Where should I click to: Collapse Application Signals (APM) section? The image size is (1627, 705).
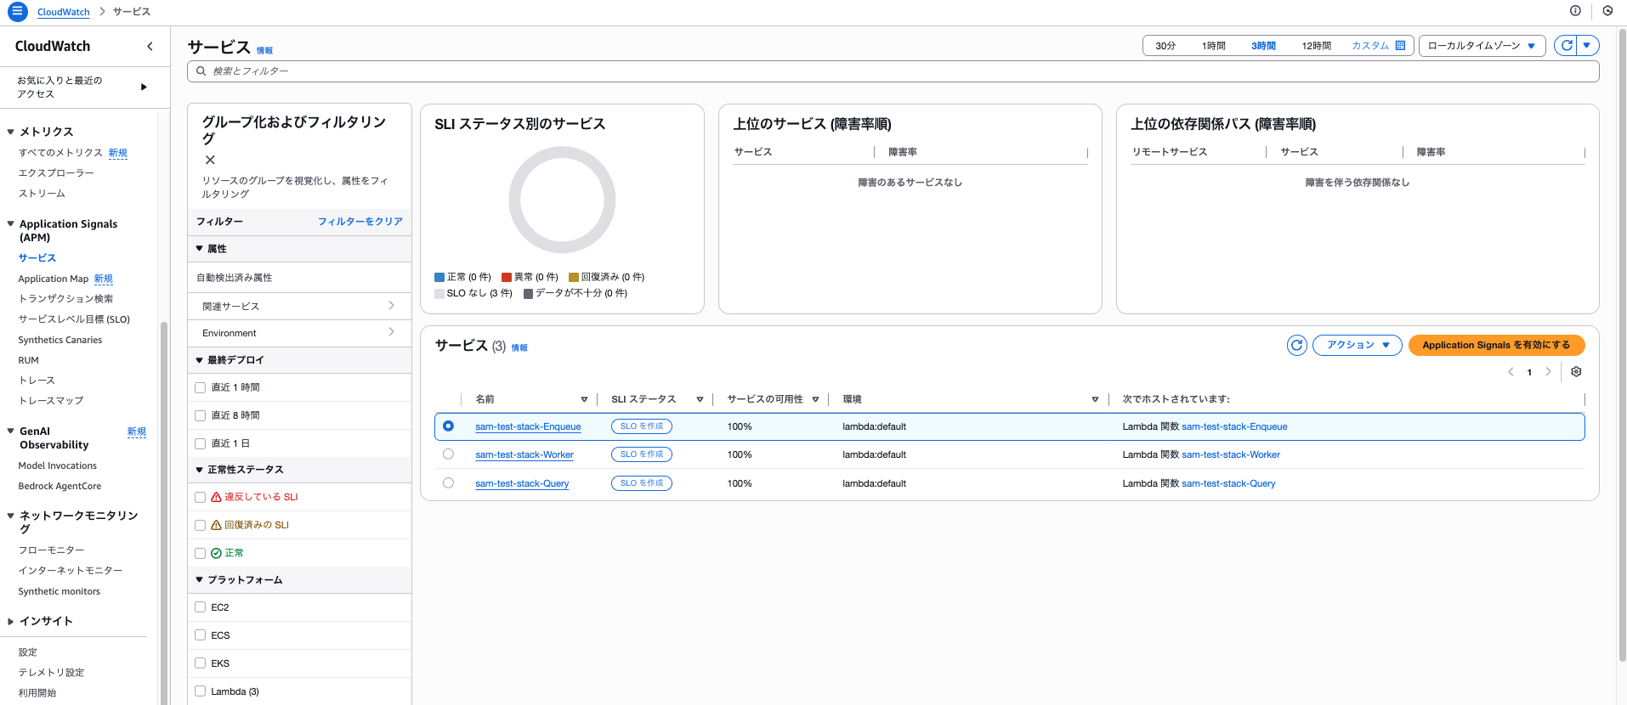[x=10, y=224]
